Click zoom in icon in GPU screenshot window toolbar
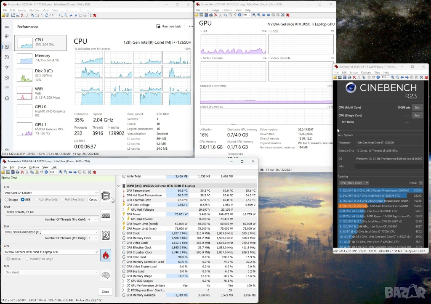The height and width of the screenshot is (304, 431). [254, 15]
